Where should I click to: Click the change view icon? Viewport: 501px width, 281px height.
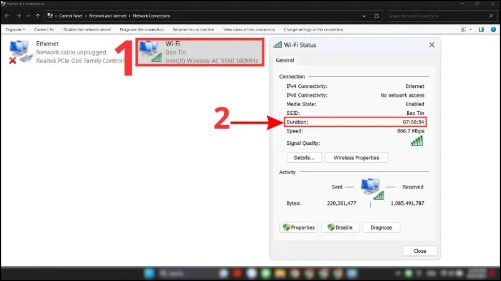(x=463, y=29)
